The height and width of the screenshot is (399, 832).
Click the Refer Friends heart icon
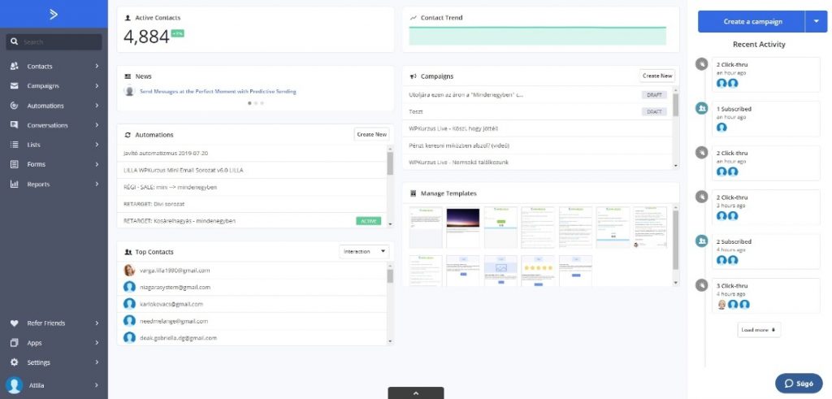tap(14, 323)
